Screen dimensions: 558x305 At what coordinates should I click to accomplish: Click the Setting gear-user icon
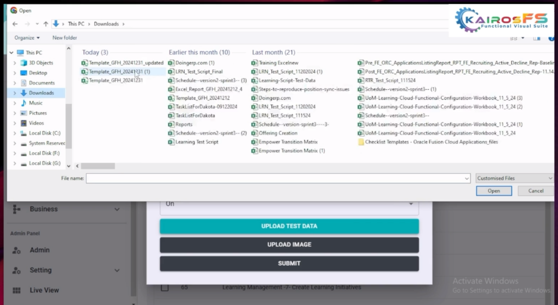pos(16,270)
